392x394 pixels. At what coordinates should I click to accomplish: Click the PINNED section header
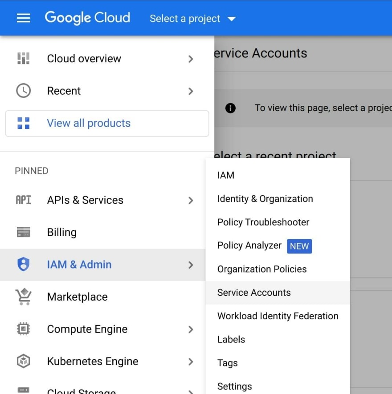click(32, 171)
